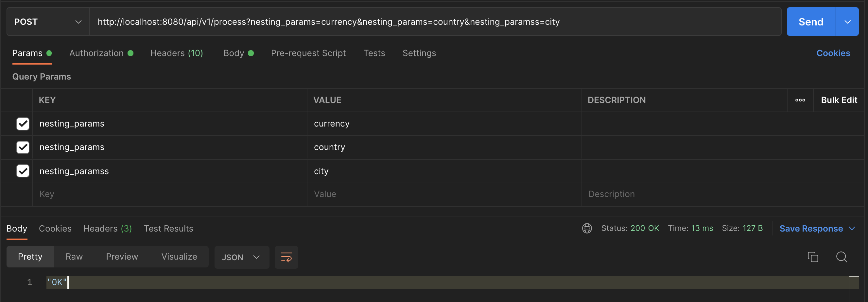
Task: Click the request URL field
Action: [435, 22]
